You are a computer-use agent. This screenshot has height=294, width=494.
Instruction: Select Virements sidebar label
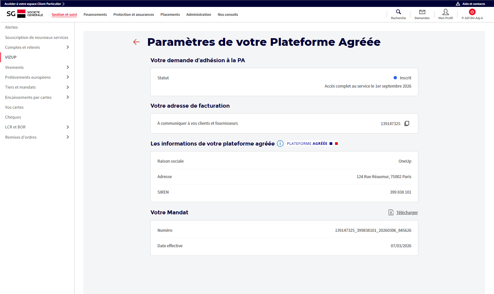14,67
